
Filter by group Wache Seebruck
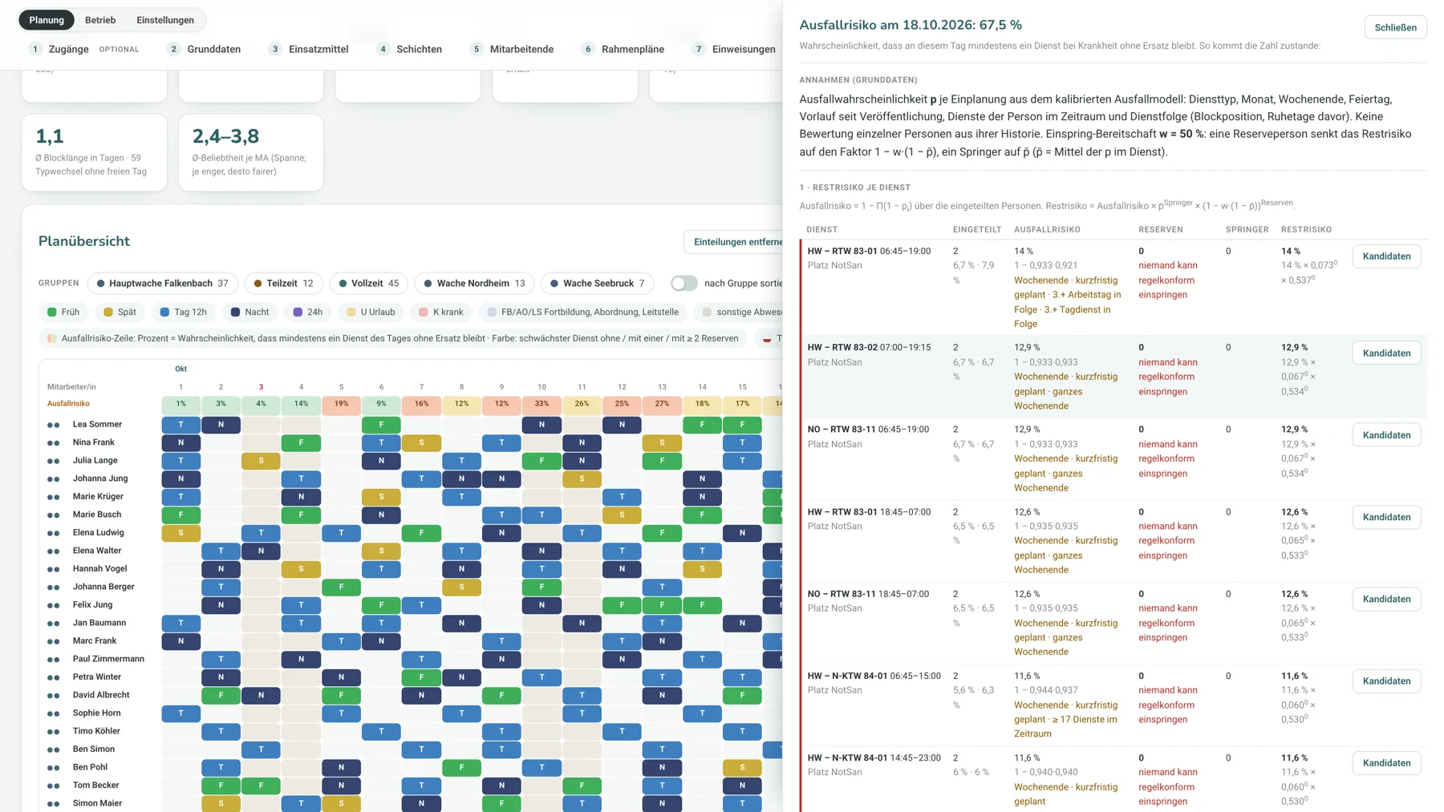[598, 283]
